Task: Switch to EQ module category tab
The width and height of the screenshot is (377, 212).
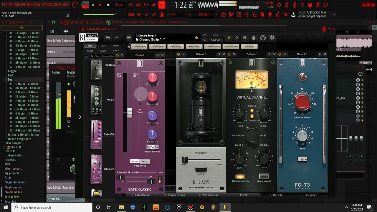Action: point(103,46)
